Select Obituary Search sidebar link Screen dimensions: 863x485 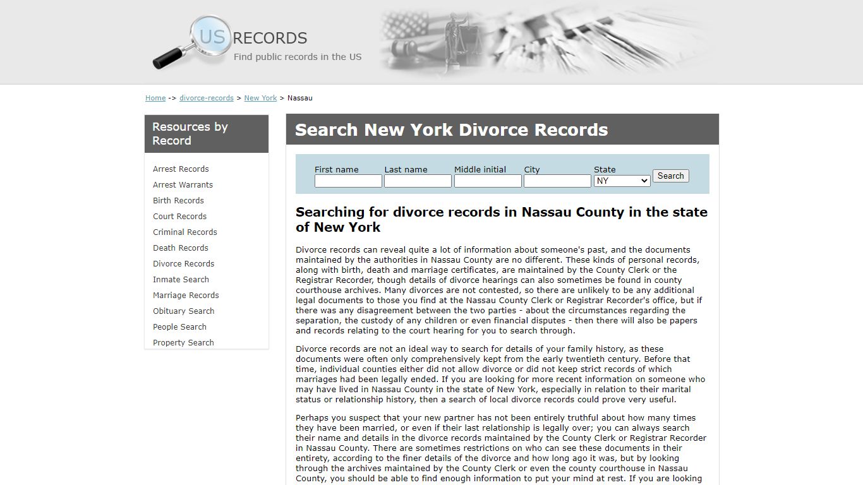click(183, 311)
